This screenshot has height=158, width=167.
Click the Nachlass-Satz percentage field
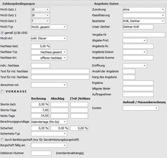(40, 46)
